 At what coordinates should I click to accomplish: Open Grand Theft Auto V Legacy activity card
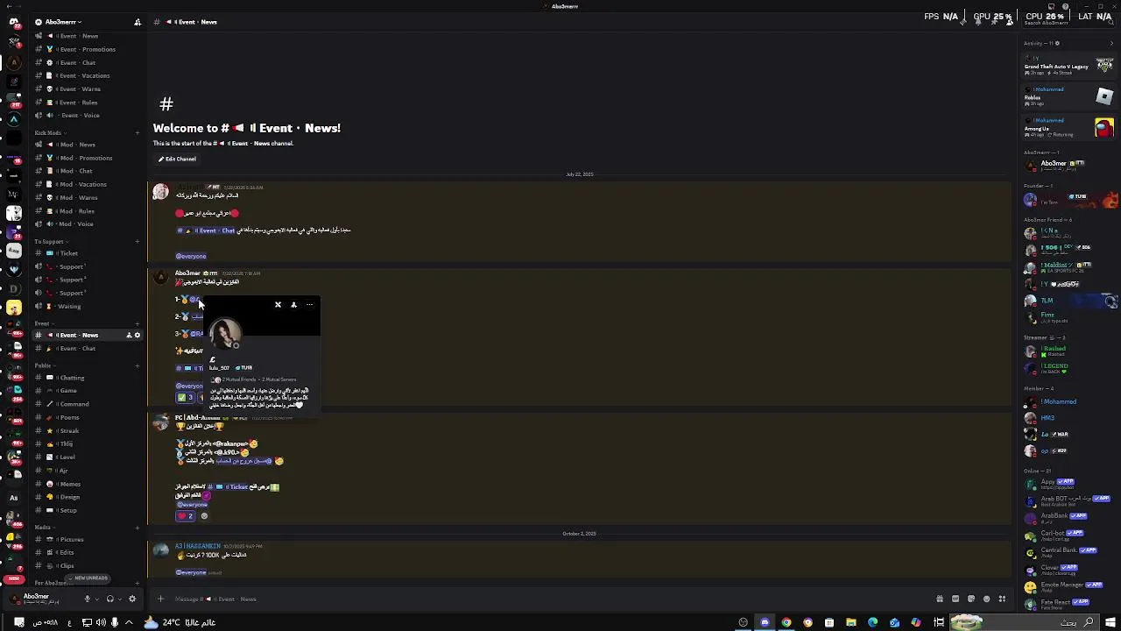click(x=1068, y=67)
